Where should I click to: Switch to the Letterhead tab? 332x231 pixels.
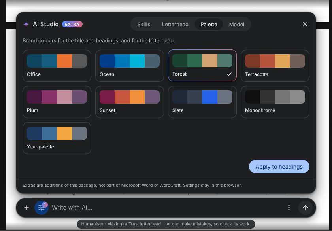click(x=175, y=25)
